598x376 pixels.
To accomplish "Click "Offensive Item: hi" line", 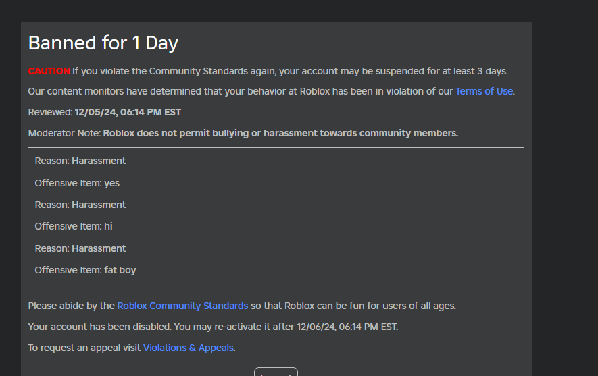I will (74, 226).
